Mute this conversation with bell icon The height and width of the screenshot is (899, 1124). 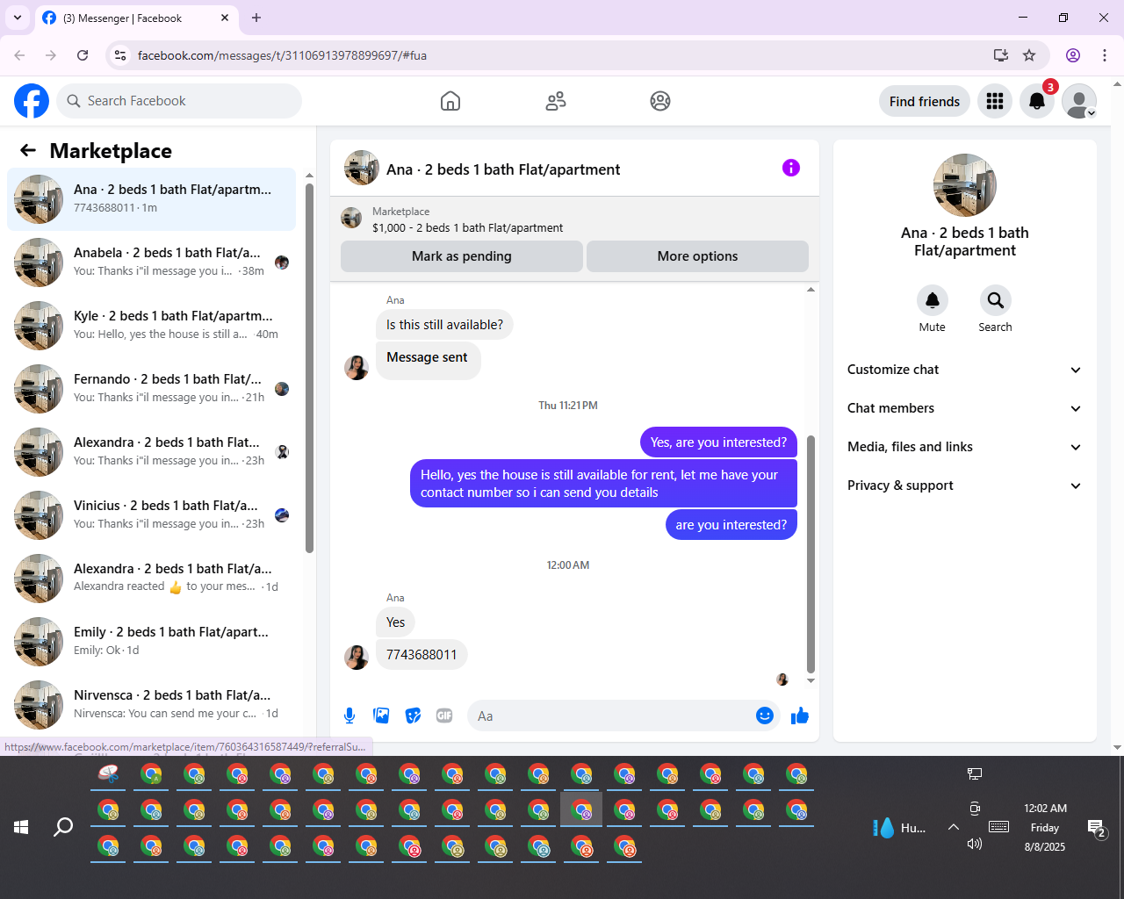click(933, 300)
